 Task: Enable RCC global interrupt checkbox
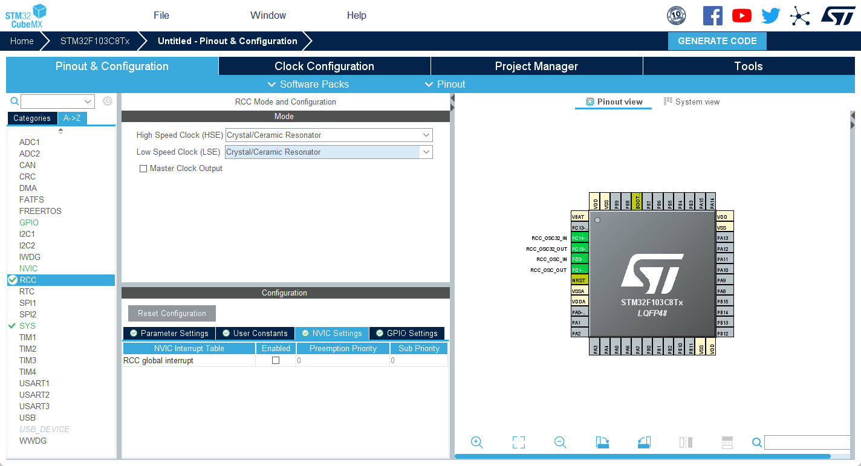(x=276, y=360)
